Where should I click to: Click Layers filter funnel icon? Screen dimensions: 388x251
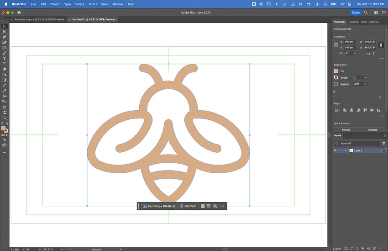click(383, 144)
